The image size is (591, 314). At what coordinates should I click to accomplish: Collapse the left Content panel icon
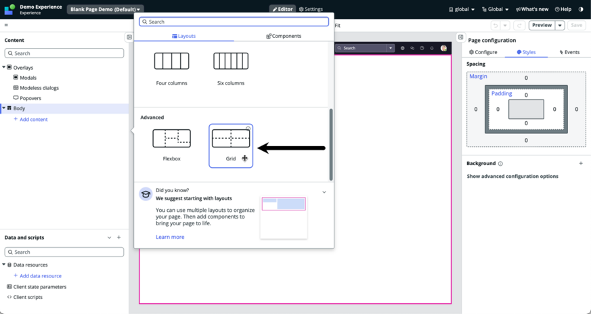click(129, 37)
